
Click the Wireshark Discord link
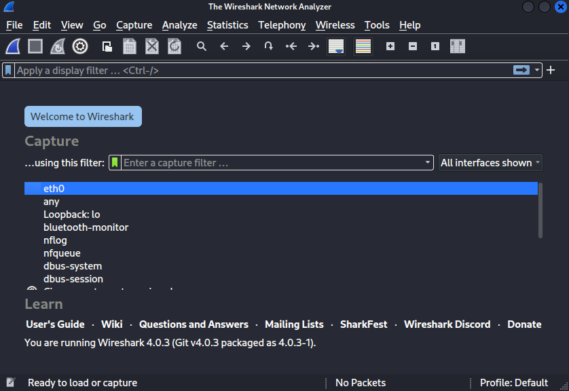click(447, 324)
